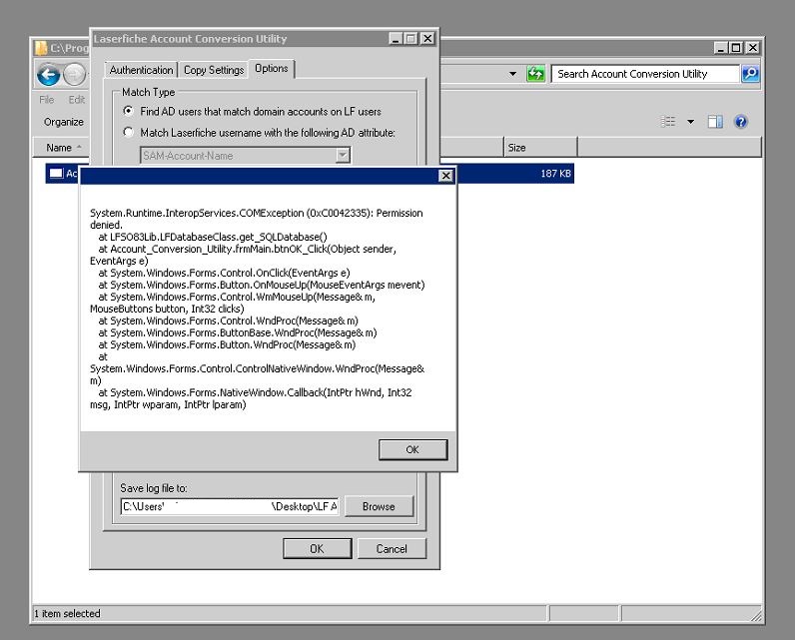Click the Search Account Conversion Utility box
This screenshot has height=640, width=795.
[645, 74]
